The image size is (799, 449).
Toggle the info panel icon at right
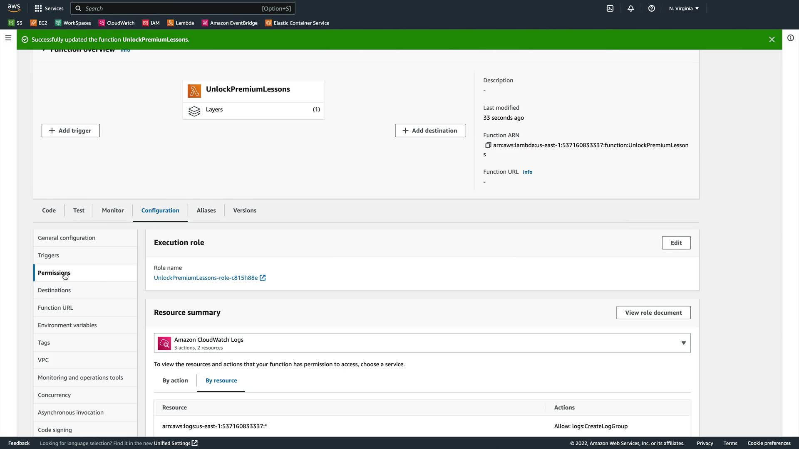click(x=791, y=38)
